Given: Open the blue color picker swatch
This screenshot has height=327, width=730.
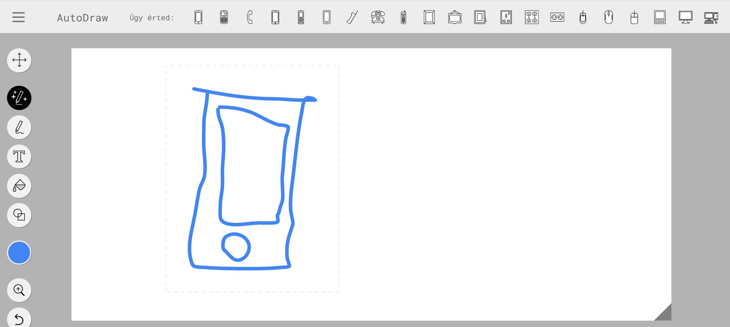Looking at the screenshot, I should [19, 253].
